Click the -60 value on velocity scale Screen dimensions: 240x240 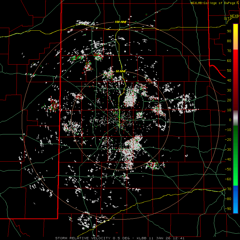click(228, 179)
